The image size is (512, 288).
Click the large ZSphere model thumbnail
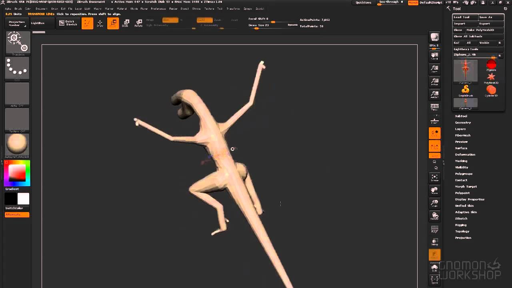point(466,71)
